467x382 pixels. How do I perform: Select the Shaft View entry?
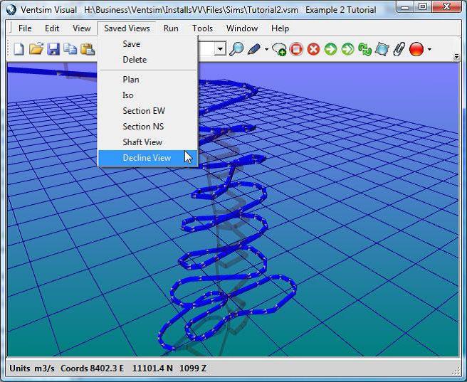click(148, 142)
